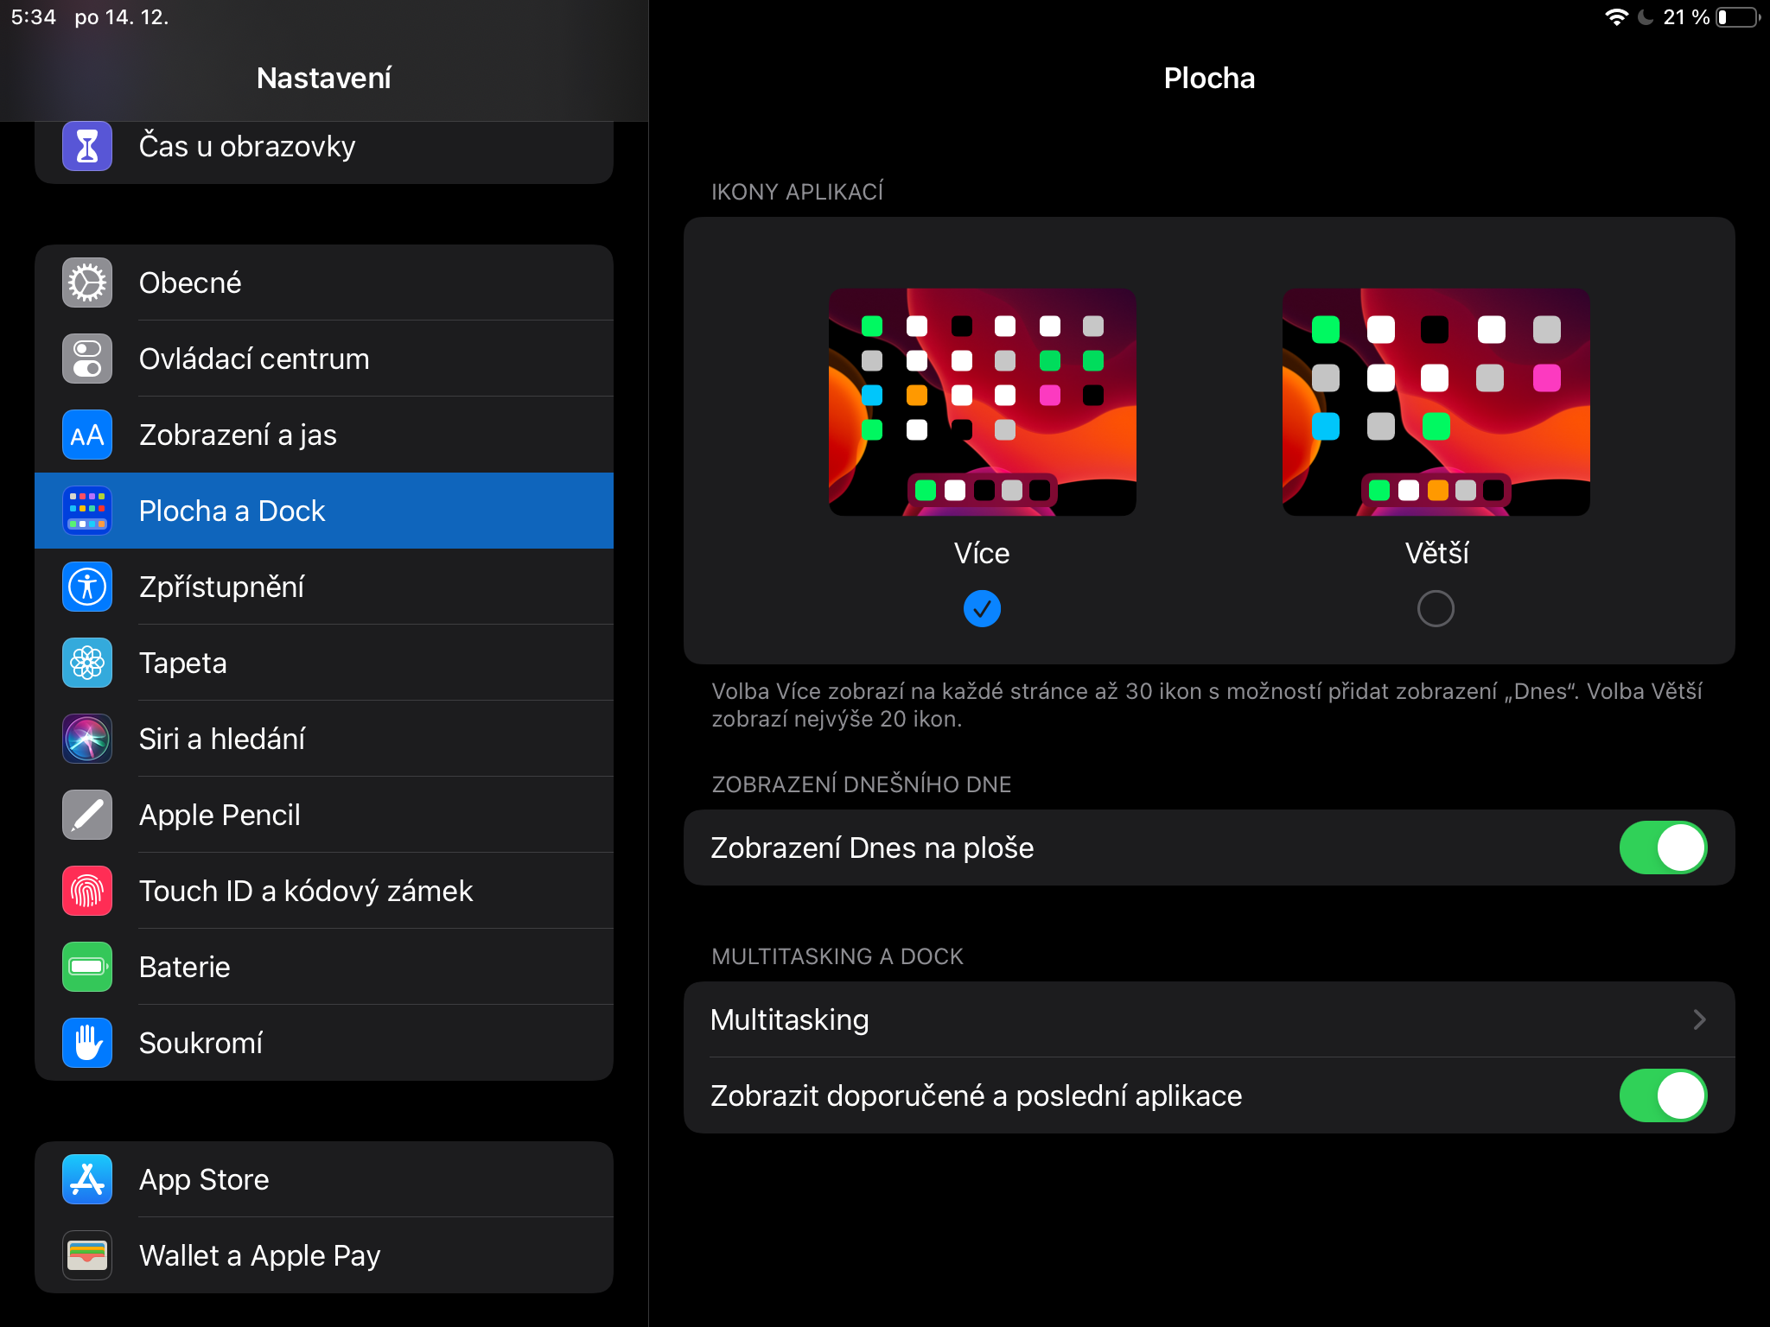The width and height of the screenshot is (1770, 1327).
Task: Tap the Větší icon layout preview
Action: pos(1436,402)
